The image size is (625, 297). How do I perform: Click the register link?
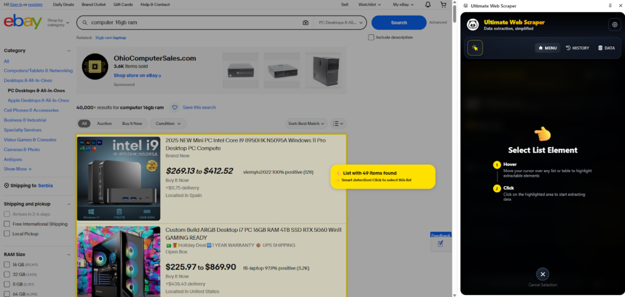tap(35, 4)
